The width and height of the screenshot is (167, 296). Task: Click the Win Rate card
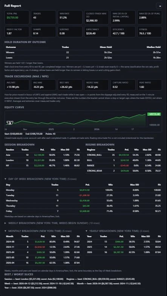[70, 17]
